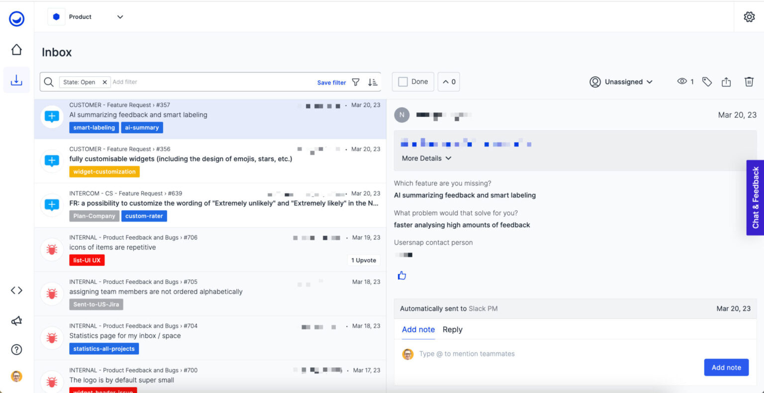Open the Unassigned assignee dropdown
This screenshot has width=764, height=393.
[x=621, y=82]
